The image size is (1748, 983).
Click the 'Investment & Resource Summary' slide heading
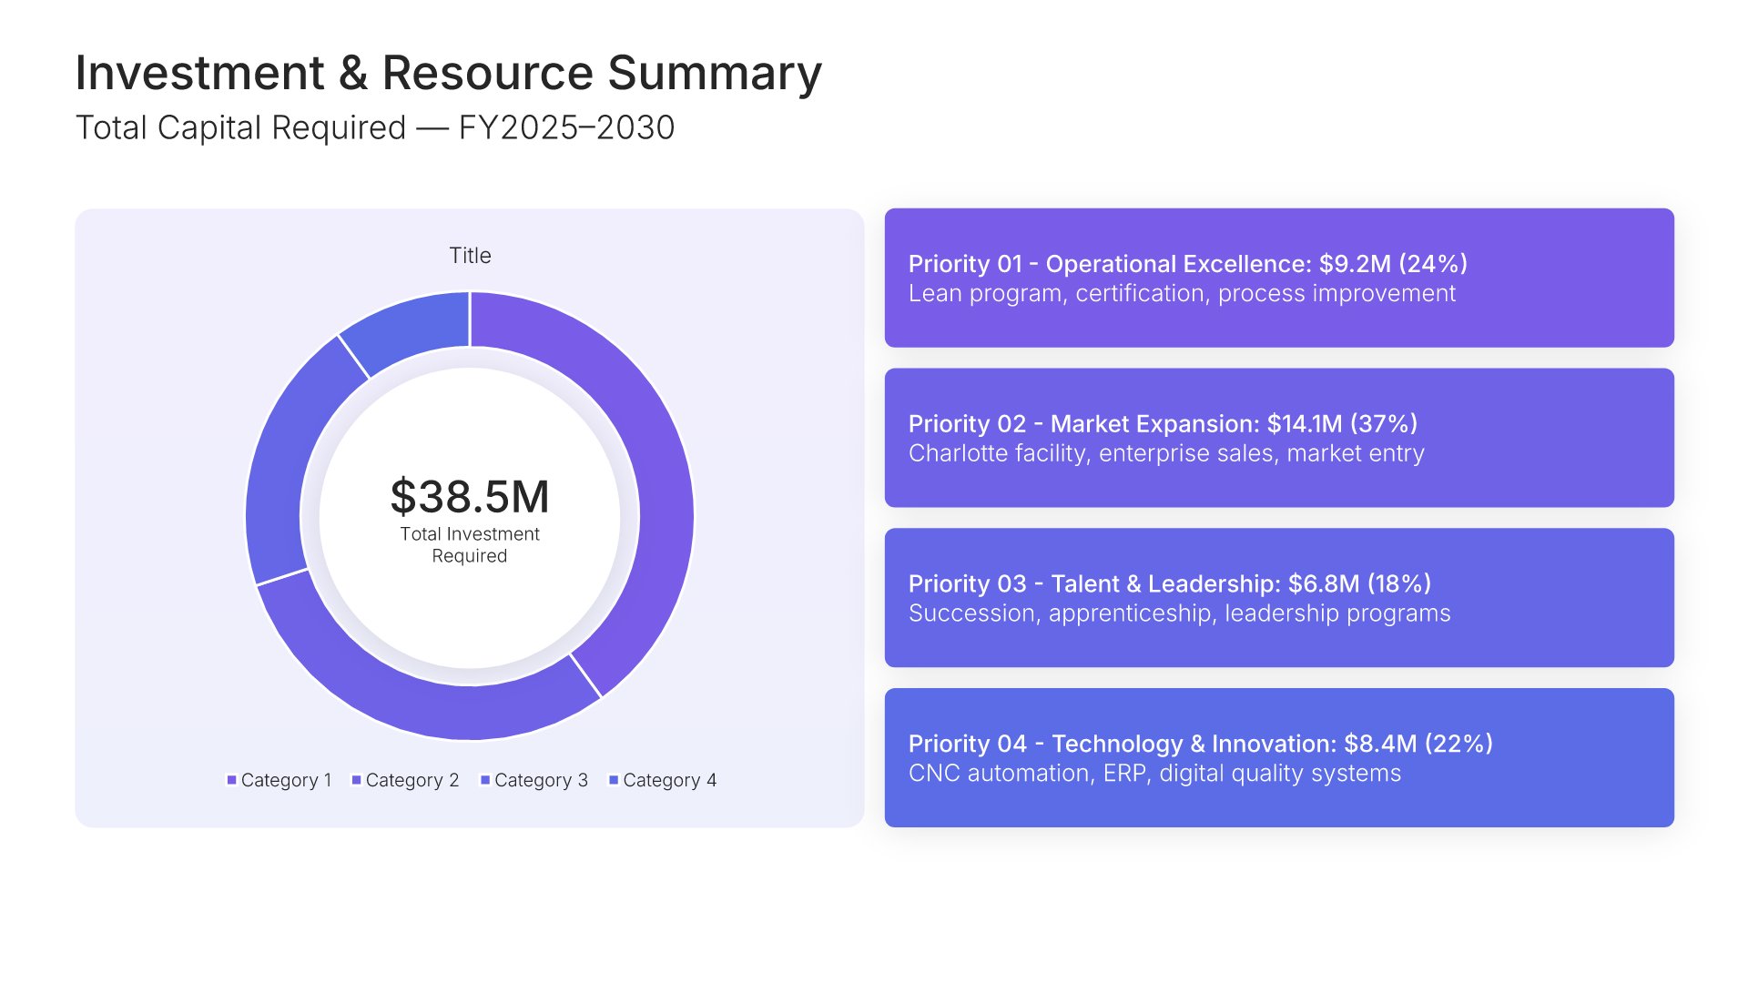click(x=448, y=73)
